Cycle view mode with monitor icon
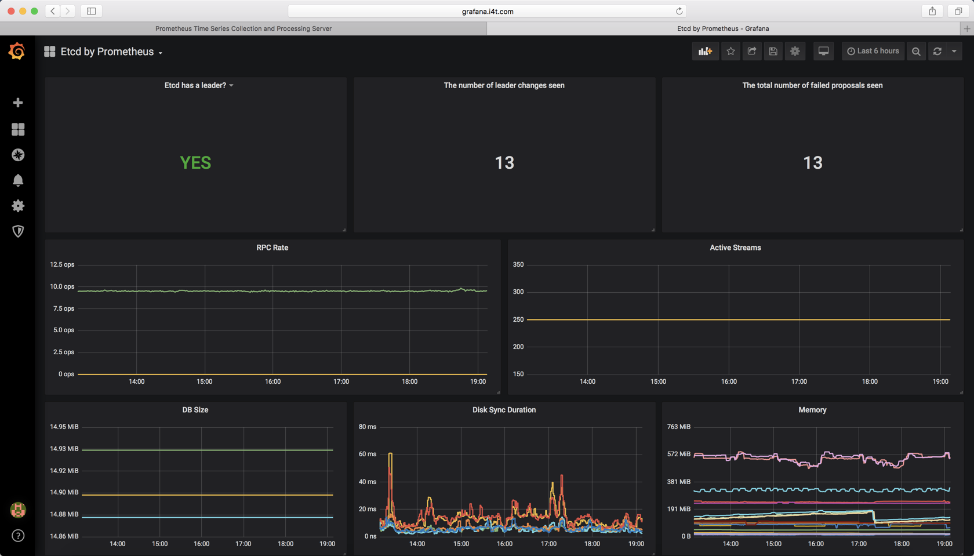Screen dimensions: 974x556 click(823, 51)
